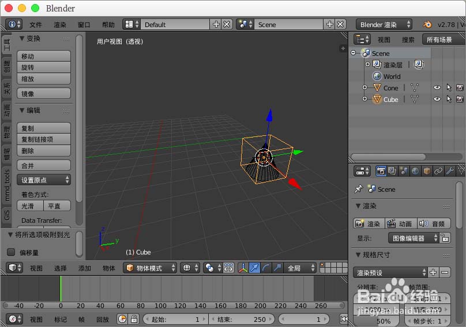This screenshot has width=466, height=327.
Task: Collapse the Scene tree in outliner
Action: click(353, 53)
